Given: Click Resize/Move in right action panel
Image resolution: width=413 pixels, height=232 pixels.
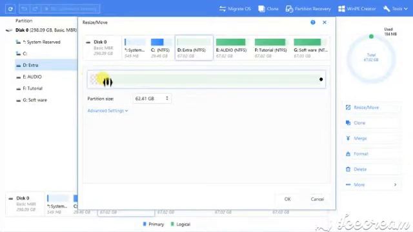Looking at the screenshot, I should [x=372, y=108].
